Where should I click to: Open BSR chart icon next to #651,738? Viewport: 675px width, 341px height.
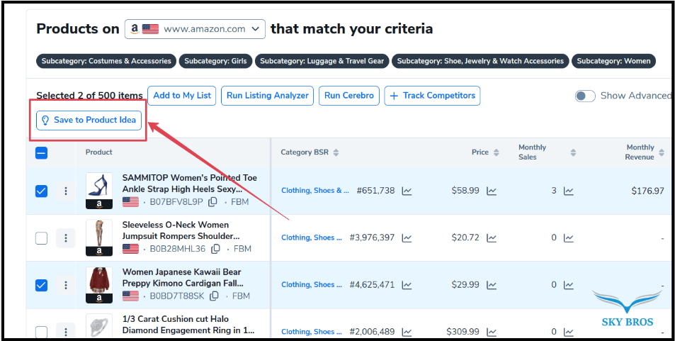pos(407,191)
